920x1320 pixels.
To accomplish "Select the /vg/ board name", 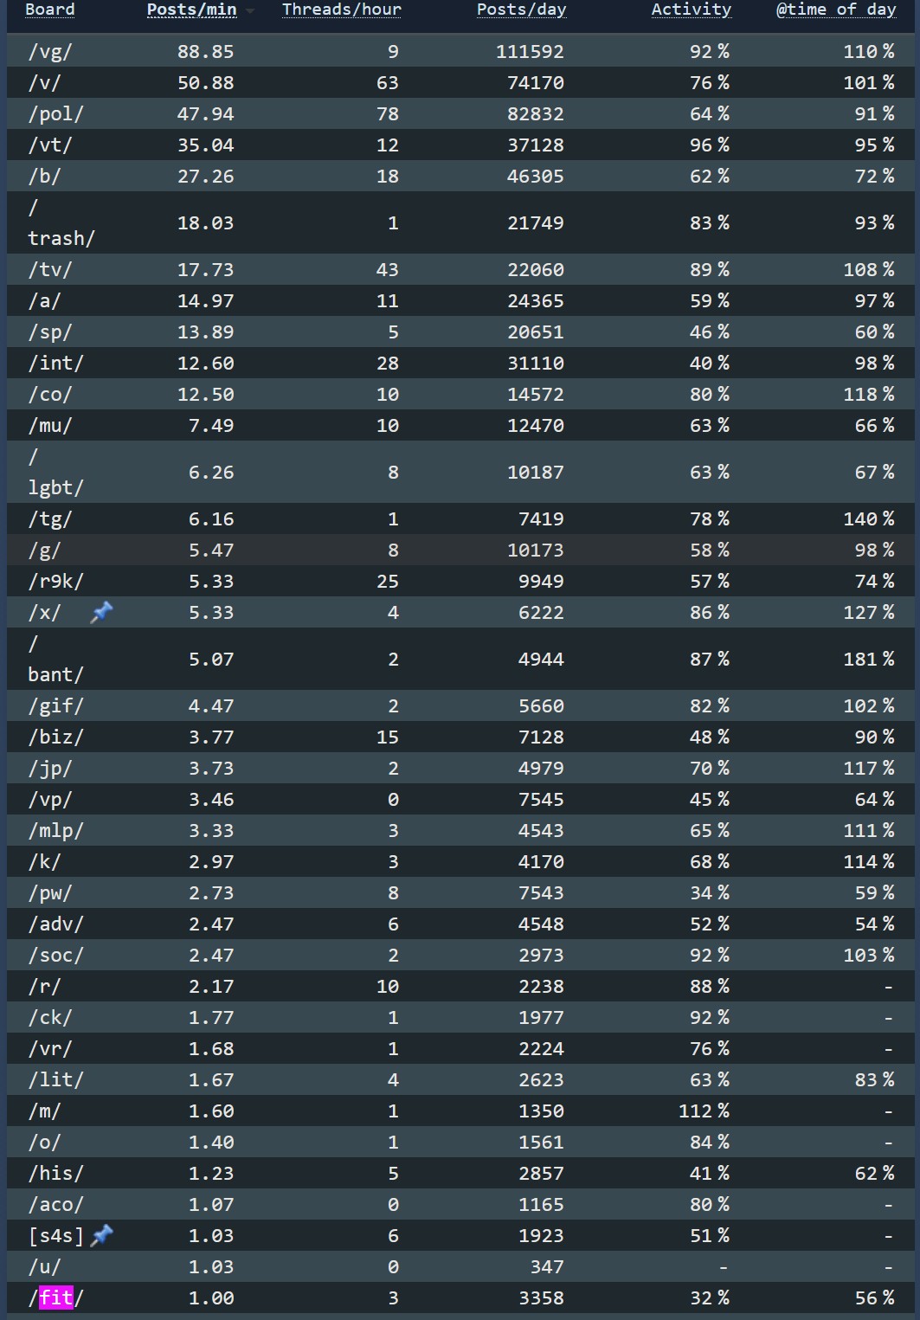I will point(50,52).
